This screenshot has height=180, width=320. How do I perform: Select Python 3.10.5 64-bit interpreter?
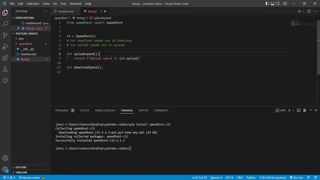pos(272,178)
